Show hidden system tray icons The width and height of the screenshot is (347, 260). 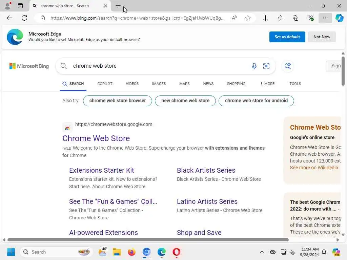coord(262,252)
